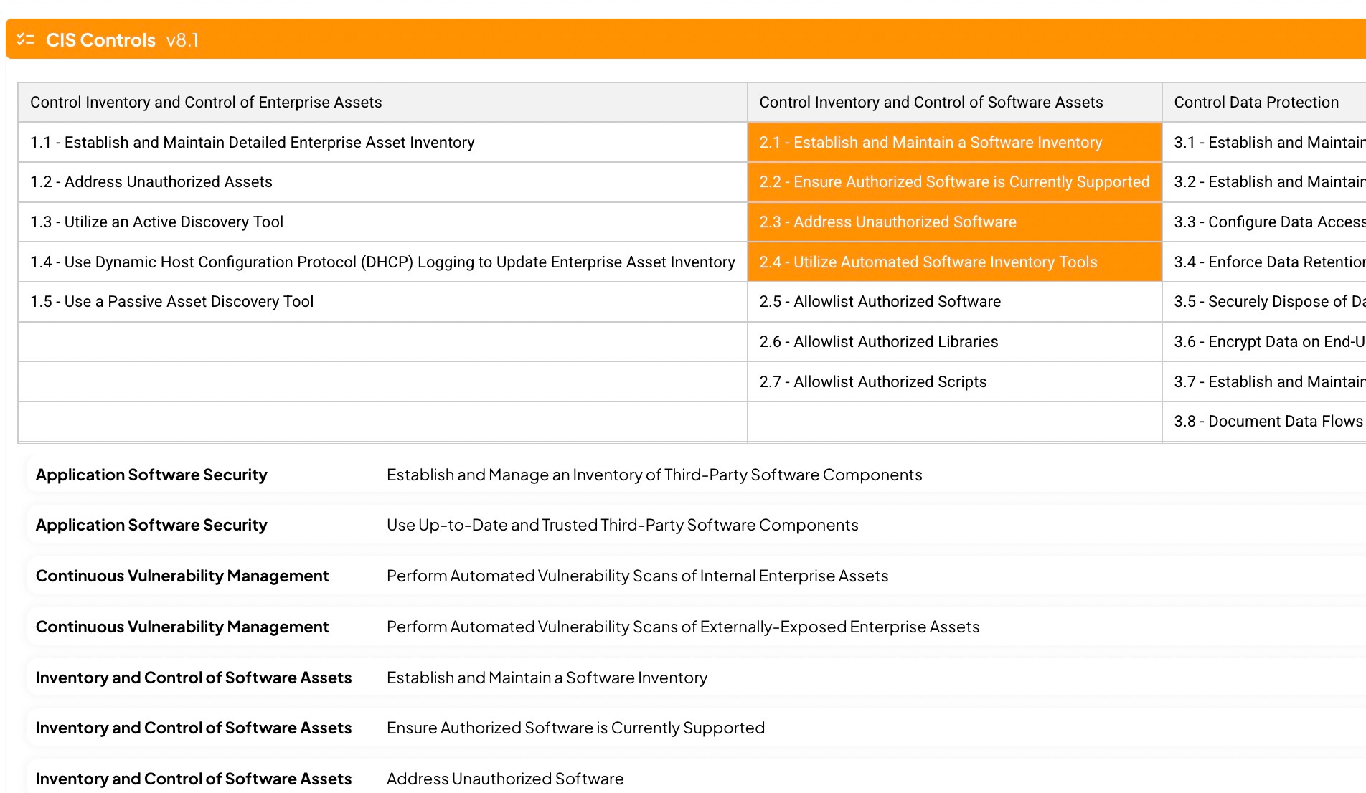Screen dimensions: 1366x793
Task: Click highlighted cell 2.2 Ensure Authorized Software is Currently Supported
Action: pos(954,182)
